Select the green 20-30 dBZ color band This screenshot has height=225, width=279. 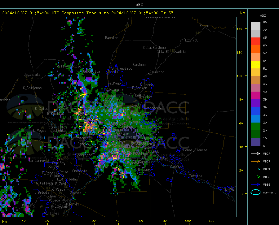tap(255, 127)
